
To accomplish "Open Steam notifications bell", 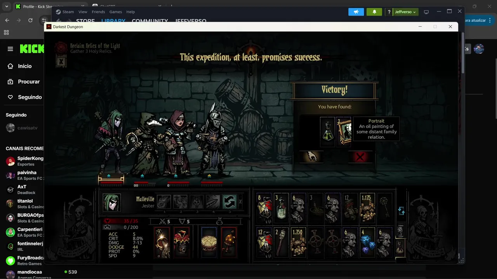I will coord(374,12).
